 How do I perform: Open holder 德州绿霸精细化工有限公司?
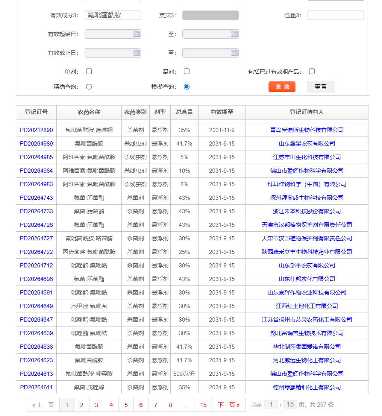307,387
